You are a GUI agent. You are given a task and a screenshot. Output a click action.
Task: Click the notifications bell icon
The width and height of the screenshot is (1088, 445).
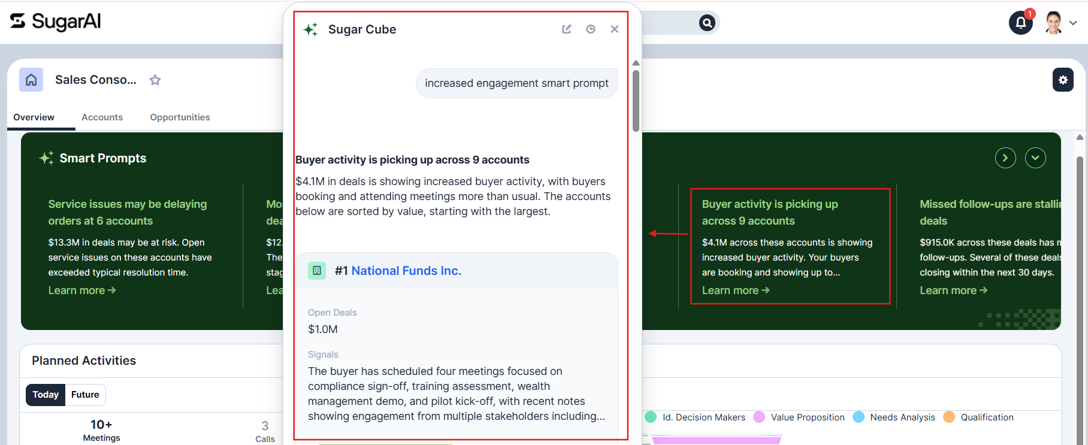(1021, 23)
